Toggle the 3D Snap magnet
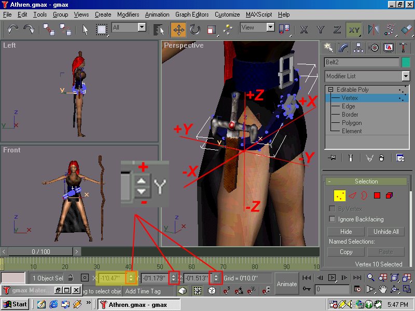415x311 pixels. 226,291
